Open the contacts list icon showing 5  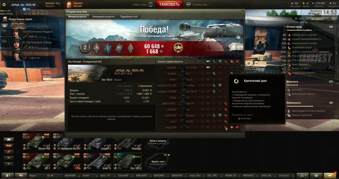[x=8, y=175]
